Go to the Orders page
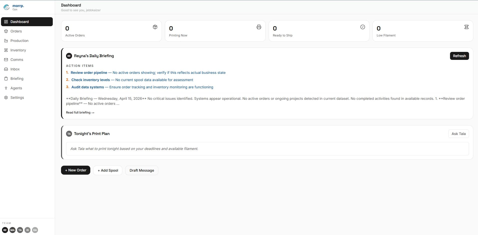 (x=27, y=31)
